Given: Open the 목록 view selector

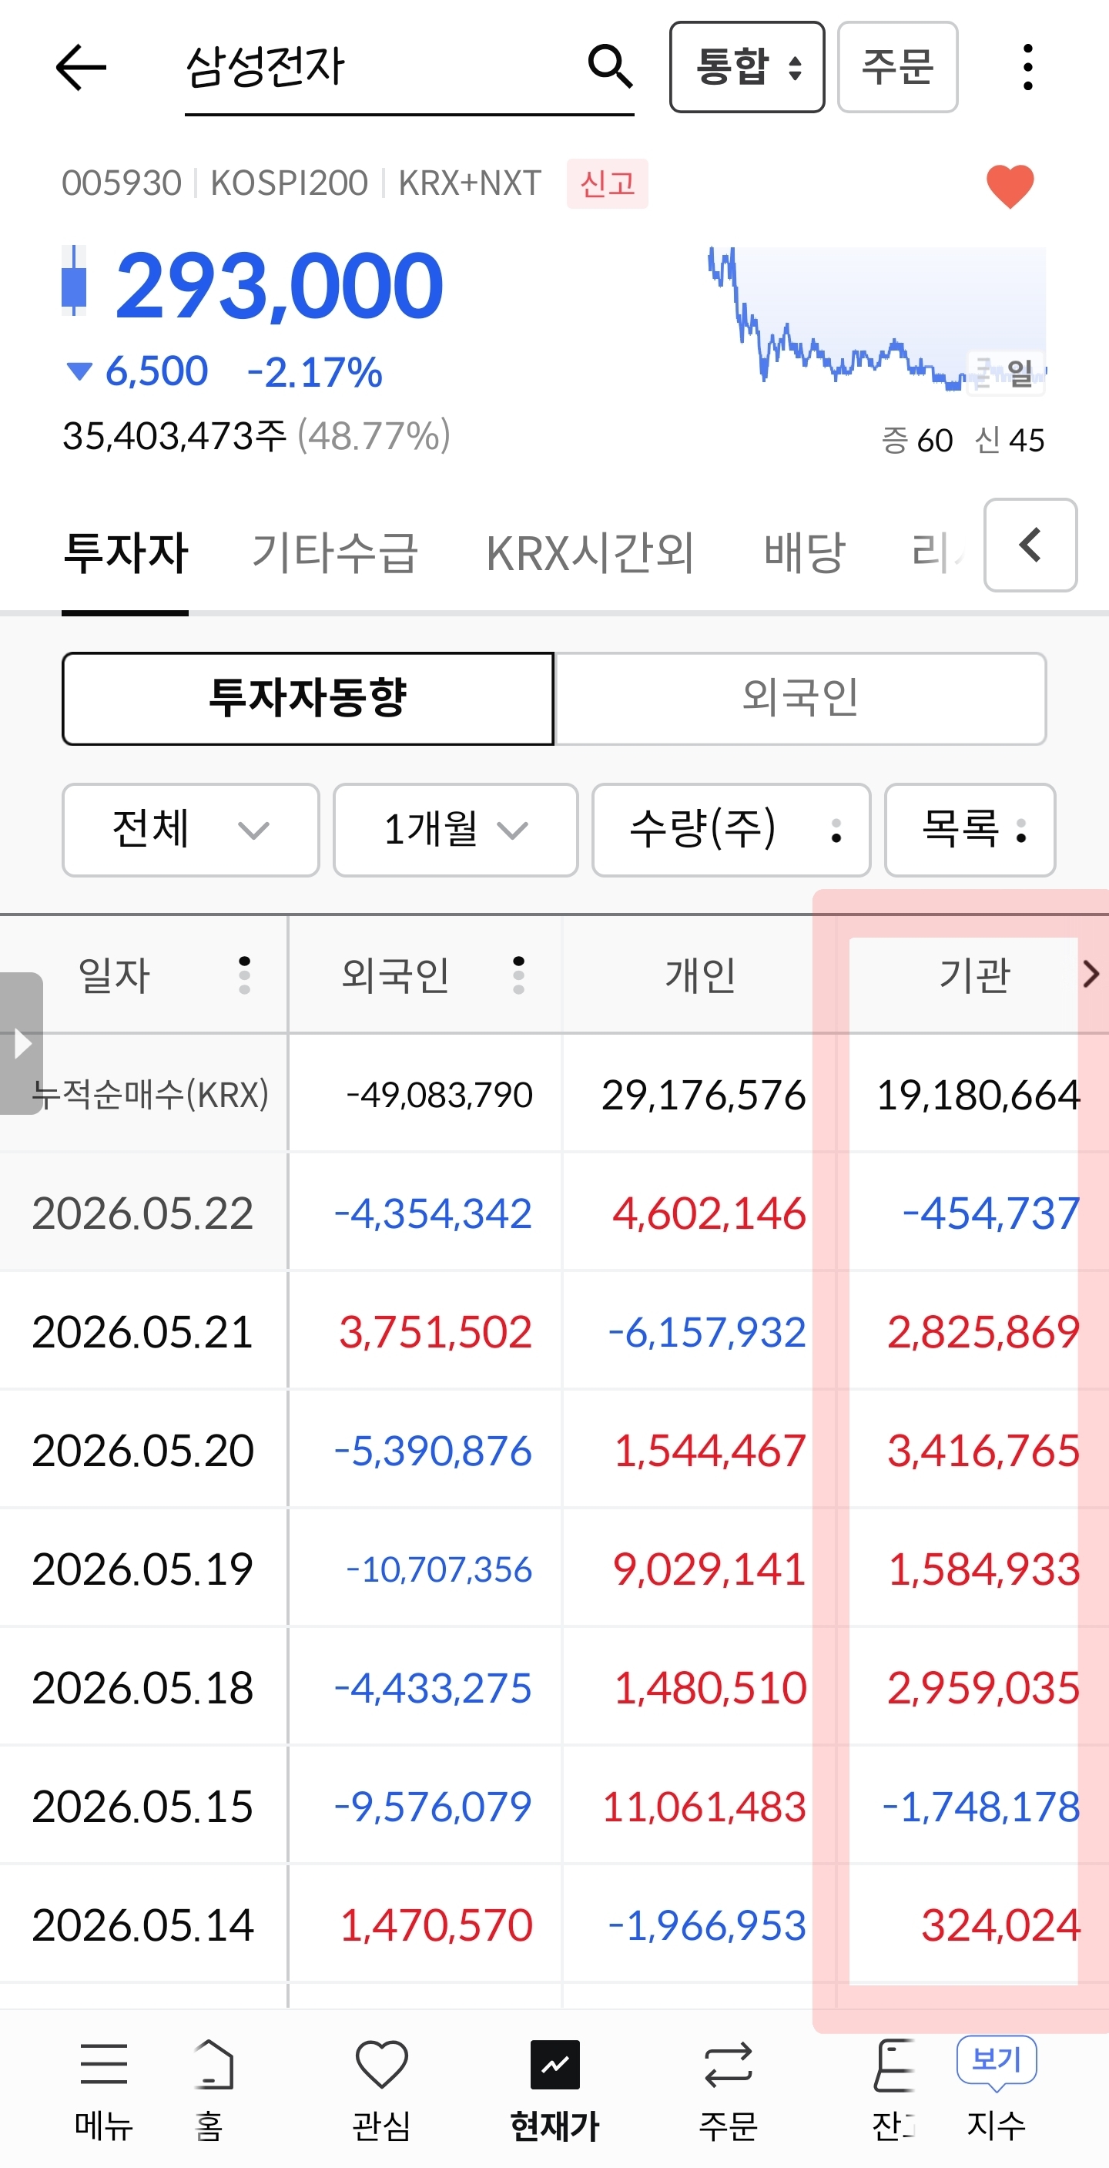Looking at the screenshot, I should click(970, 830).
